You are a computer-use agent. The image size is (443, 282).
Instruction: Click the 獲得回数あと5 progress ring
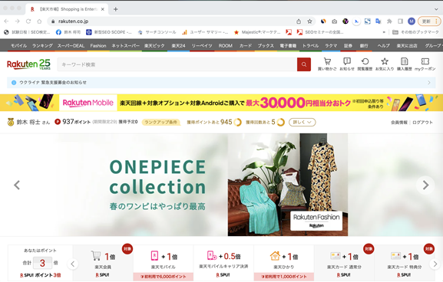point(280,122)
